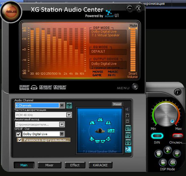The height and width of the screenshot is (176, 186).
Task: Click the Dolby Virtual Speaker logo
Action: coord(60,87)
